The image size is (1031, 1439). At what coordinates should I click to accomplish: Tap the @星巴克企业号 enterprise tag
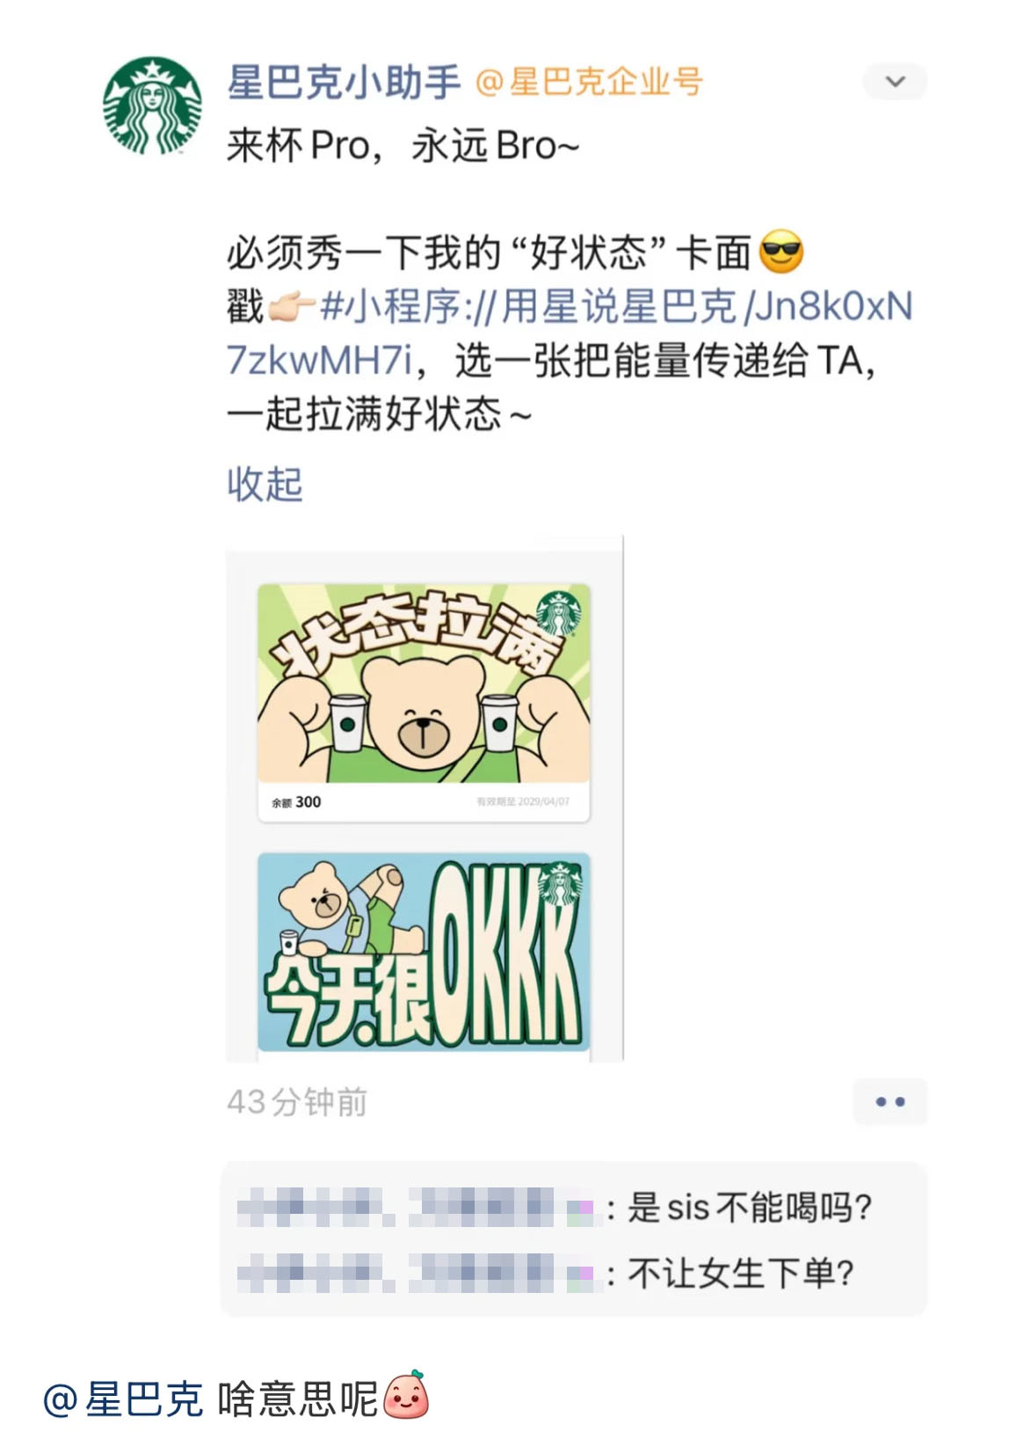589,82
